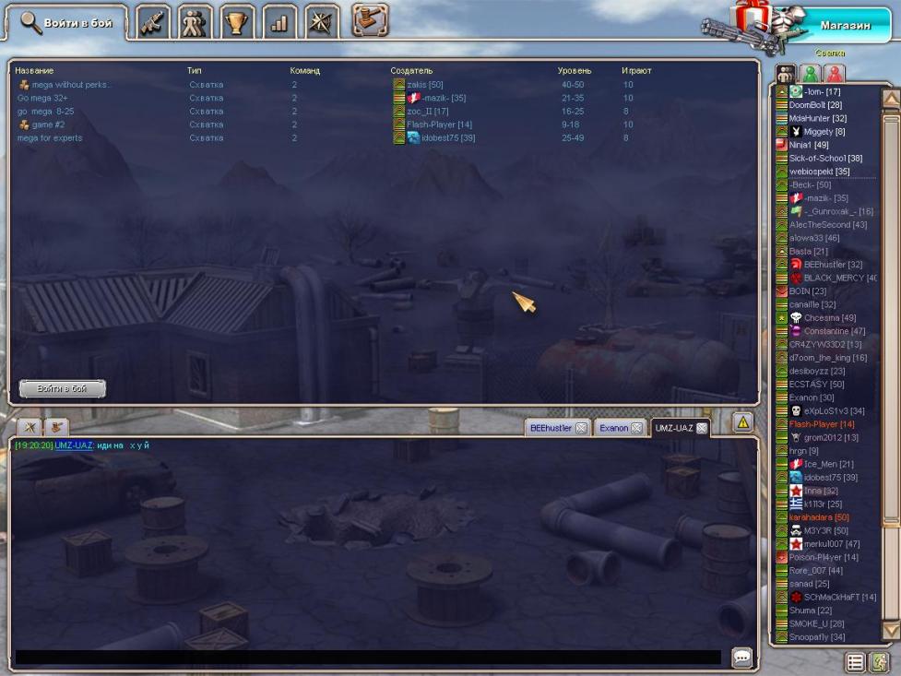The height and width of the screenshot is (676, 901).
Task: Sort the battle list by Уровень column
Action: 575,71
